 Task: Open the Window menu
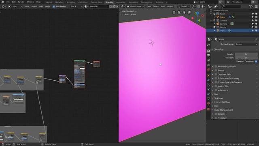coord(30,2)
